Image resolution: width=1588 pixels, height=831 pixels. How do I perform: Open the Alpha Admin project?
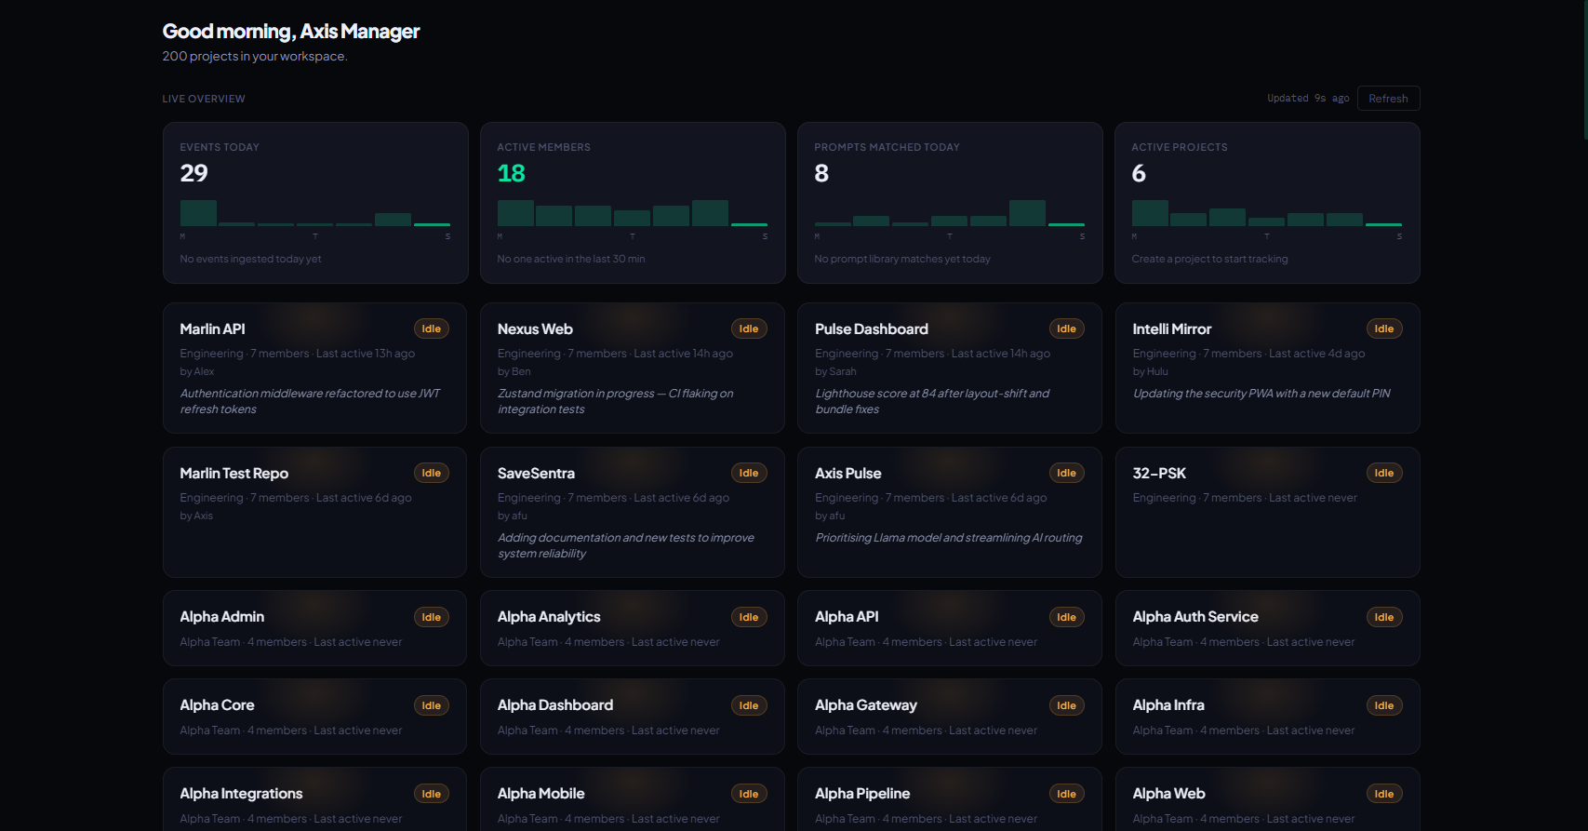click(x=314, y=628)
